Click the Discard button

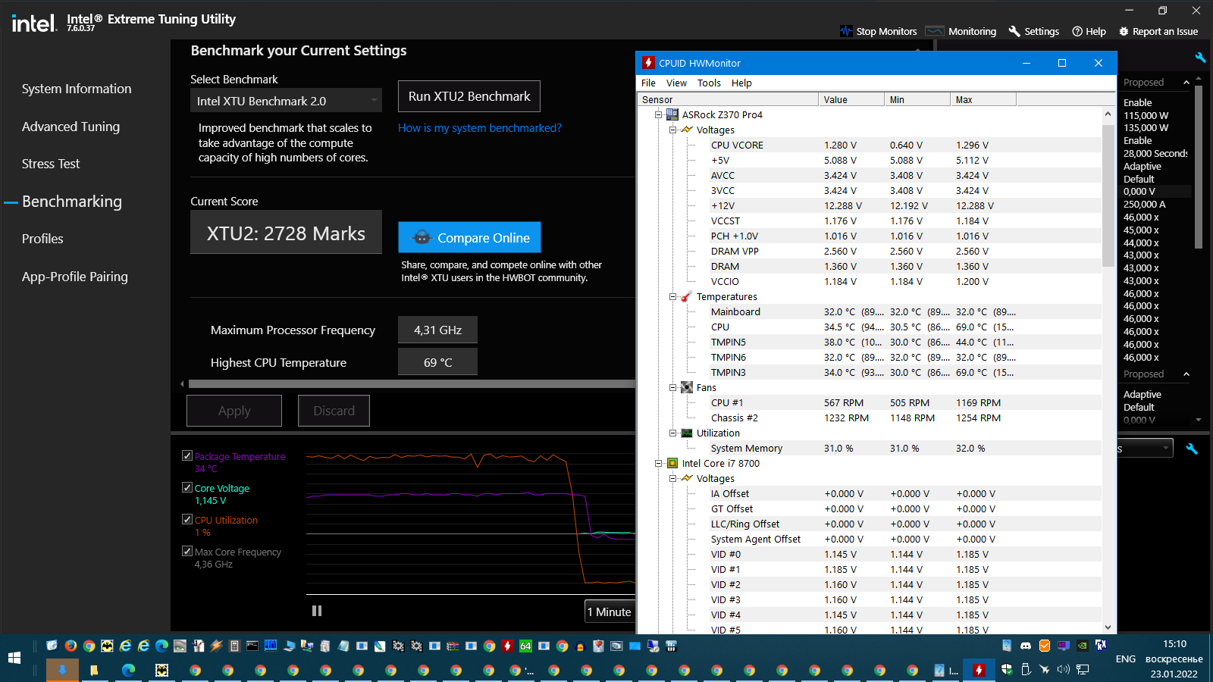(334, 411)
